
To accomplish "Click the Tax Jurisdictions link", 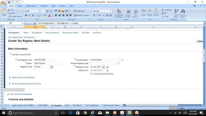I will point(52,33).
